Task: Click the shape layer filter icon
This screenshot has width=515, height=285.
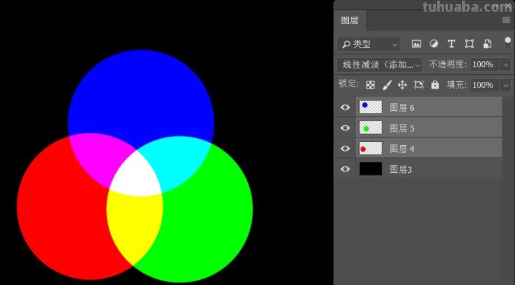Action: 469,44
